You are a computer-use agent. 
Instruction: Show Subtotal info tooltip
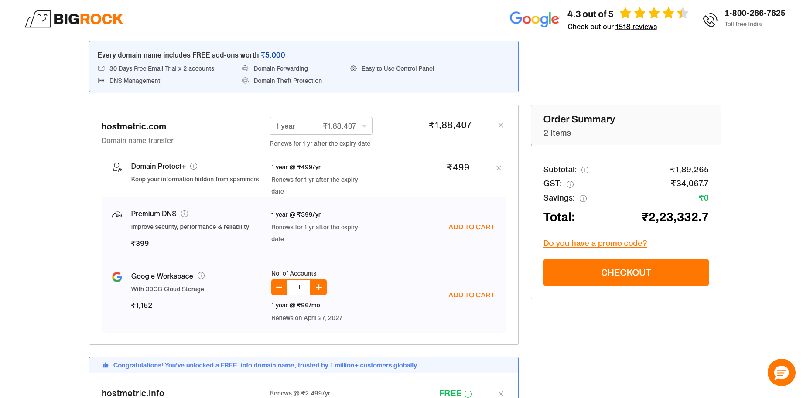tap(585, 170)
